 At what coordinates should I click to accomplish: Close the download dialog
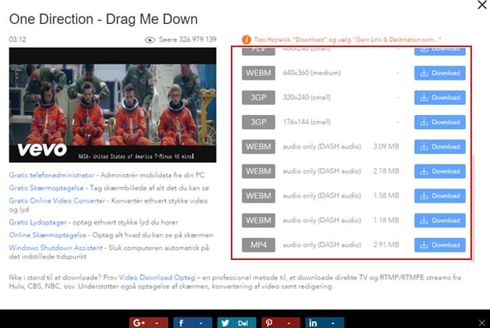click(x=482, y=5)
